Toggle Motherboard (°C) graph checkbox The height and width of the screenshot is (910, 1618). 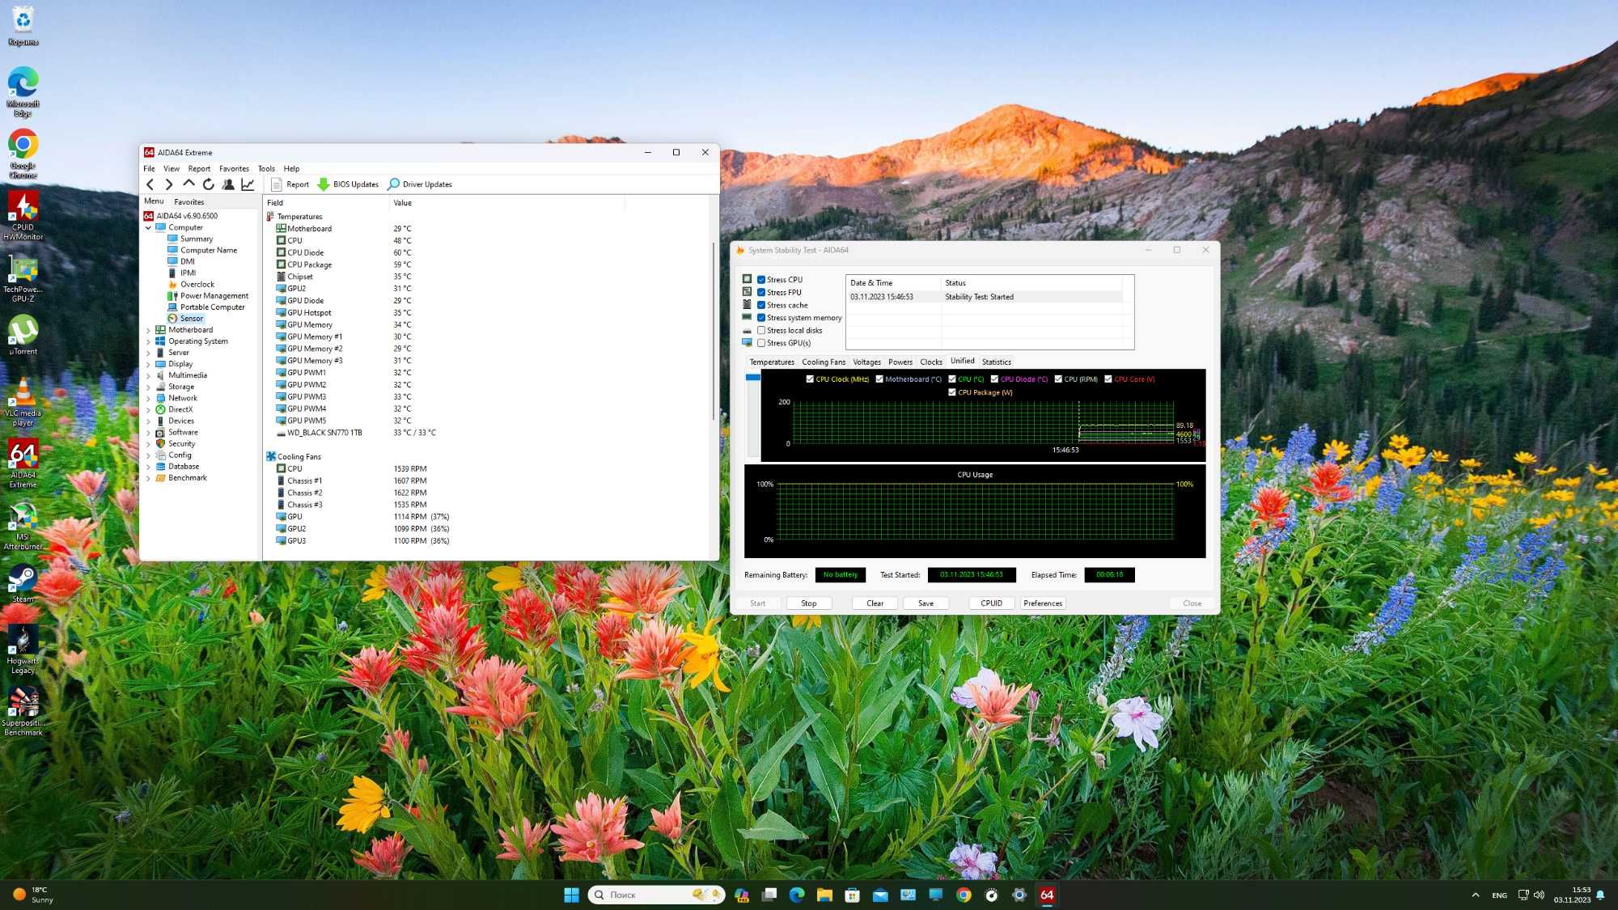pyautogui.click(x=879, y=379)
